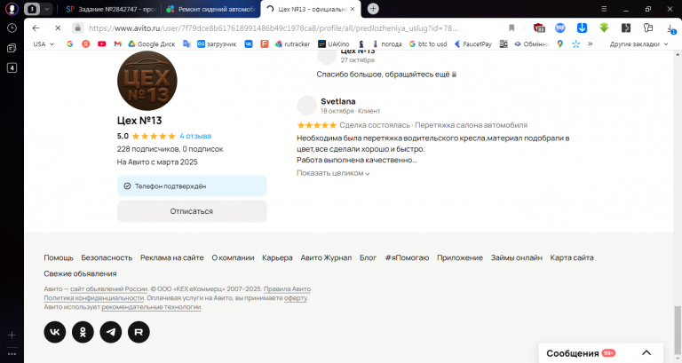Open Политика конфиденциальности link
The height and width of the screenshot is (363, 682).
click(x=93, y=298)
